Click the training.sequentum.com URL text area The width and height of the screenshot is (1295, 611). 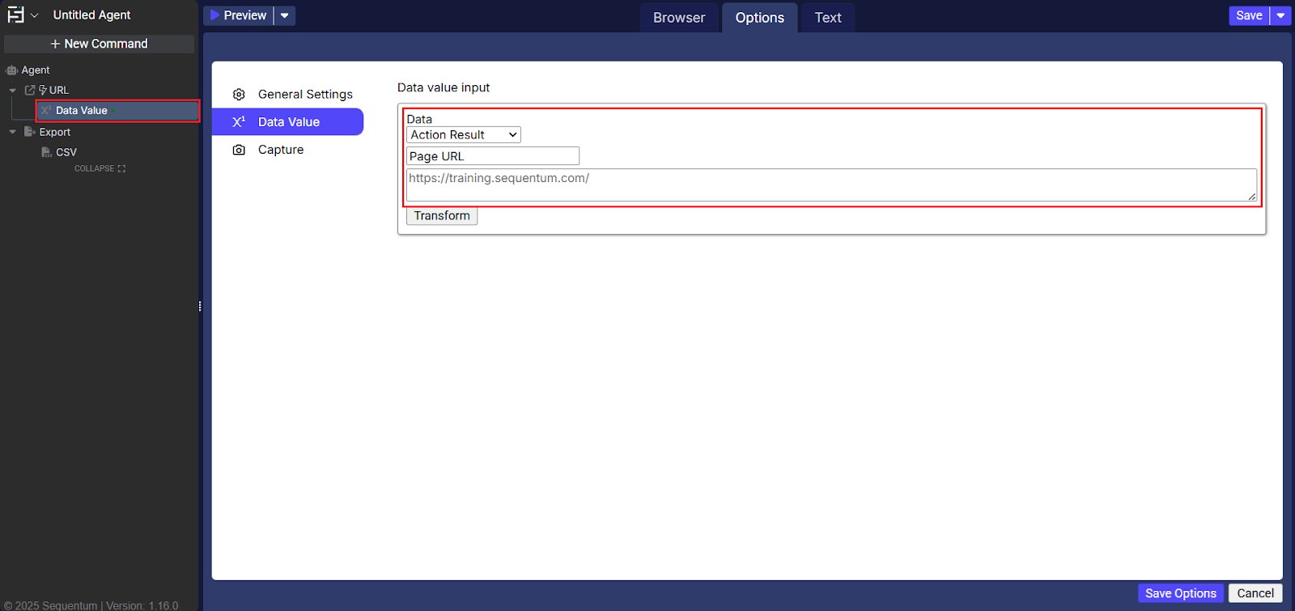tap(831, 185)
